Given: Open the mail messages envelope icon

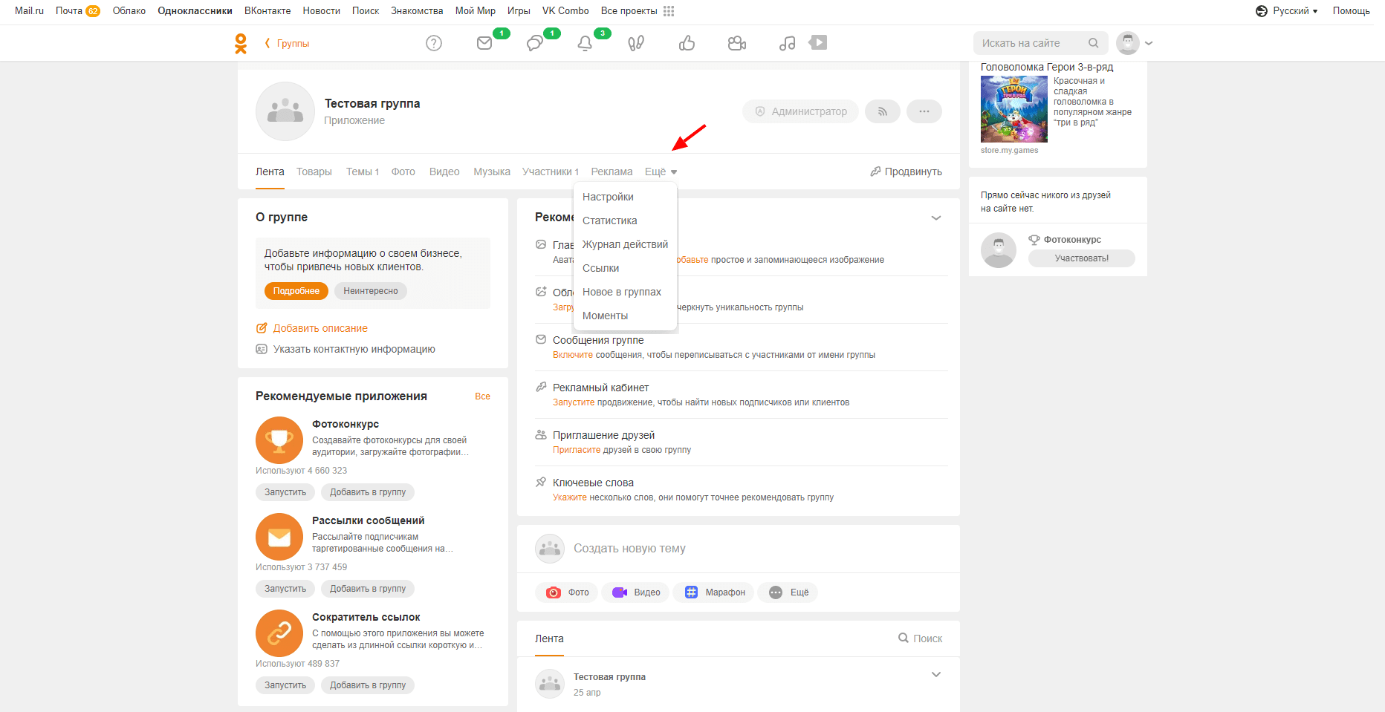Looking at the screenshot, I should point(484,43).
